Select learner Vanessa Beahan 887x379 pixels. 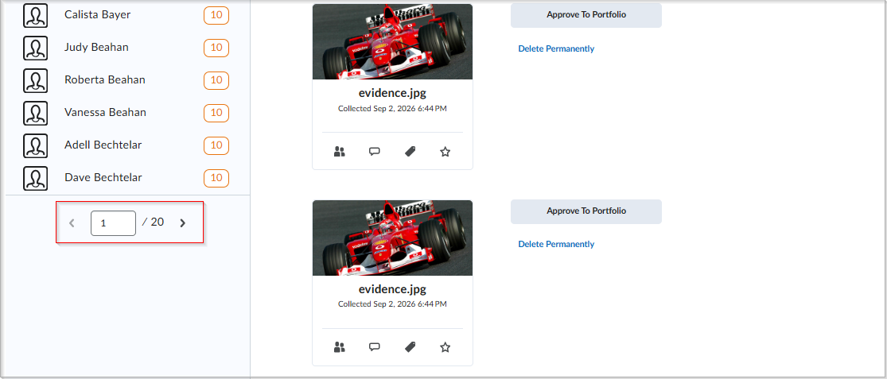[x=105, y=112]
